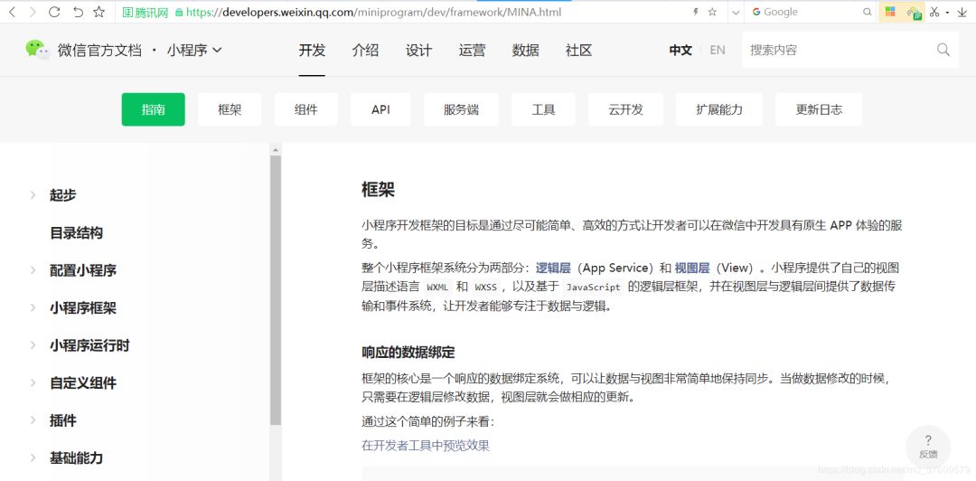
Task: Click the colorful four-square extension icon
Action: tap(890, 12)
